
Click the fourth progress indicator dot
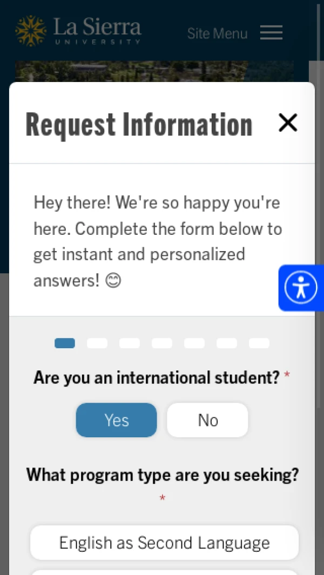click(162, 343)
